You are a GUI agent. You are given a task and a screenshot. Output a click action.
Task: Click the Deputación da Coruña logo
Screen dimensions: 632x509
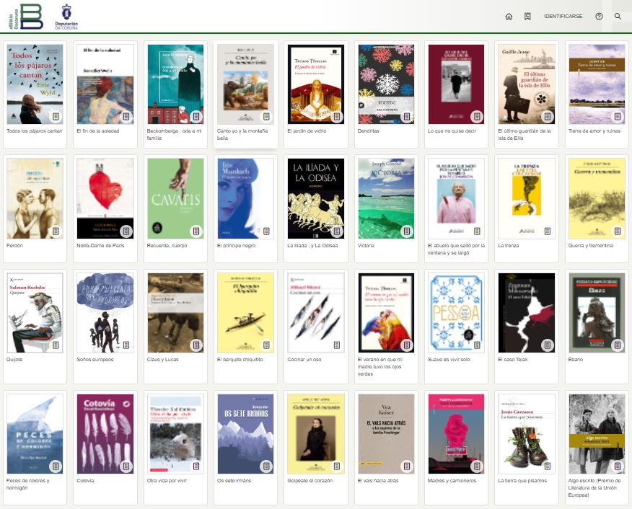[x=66, y=17]
